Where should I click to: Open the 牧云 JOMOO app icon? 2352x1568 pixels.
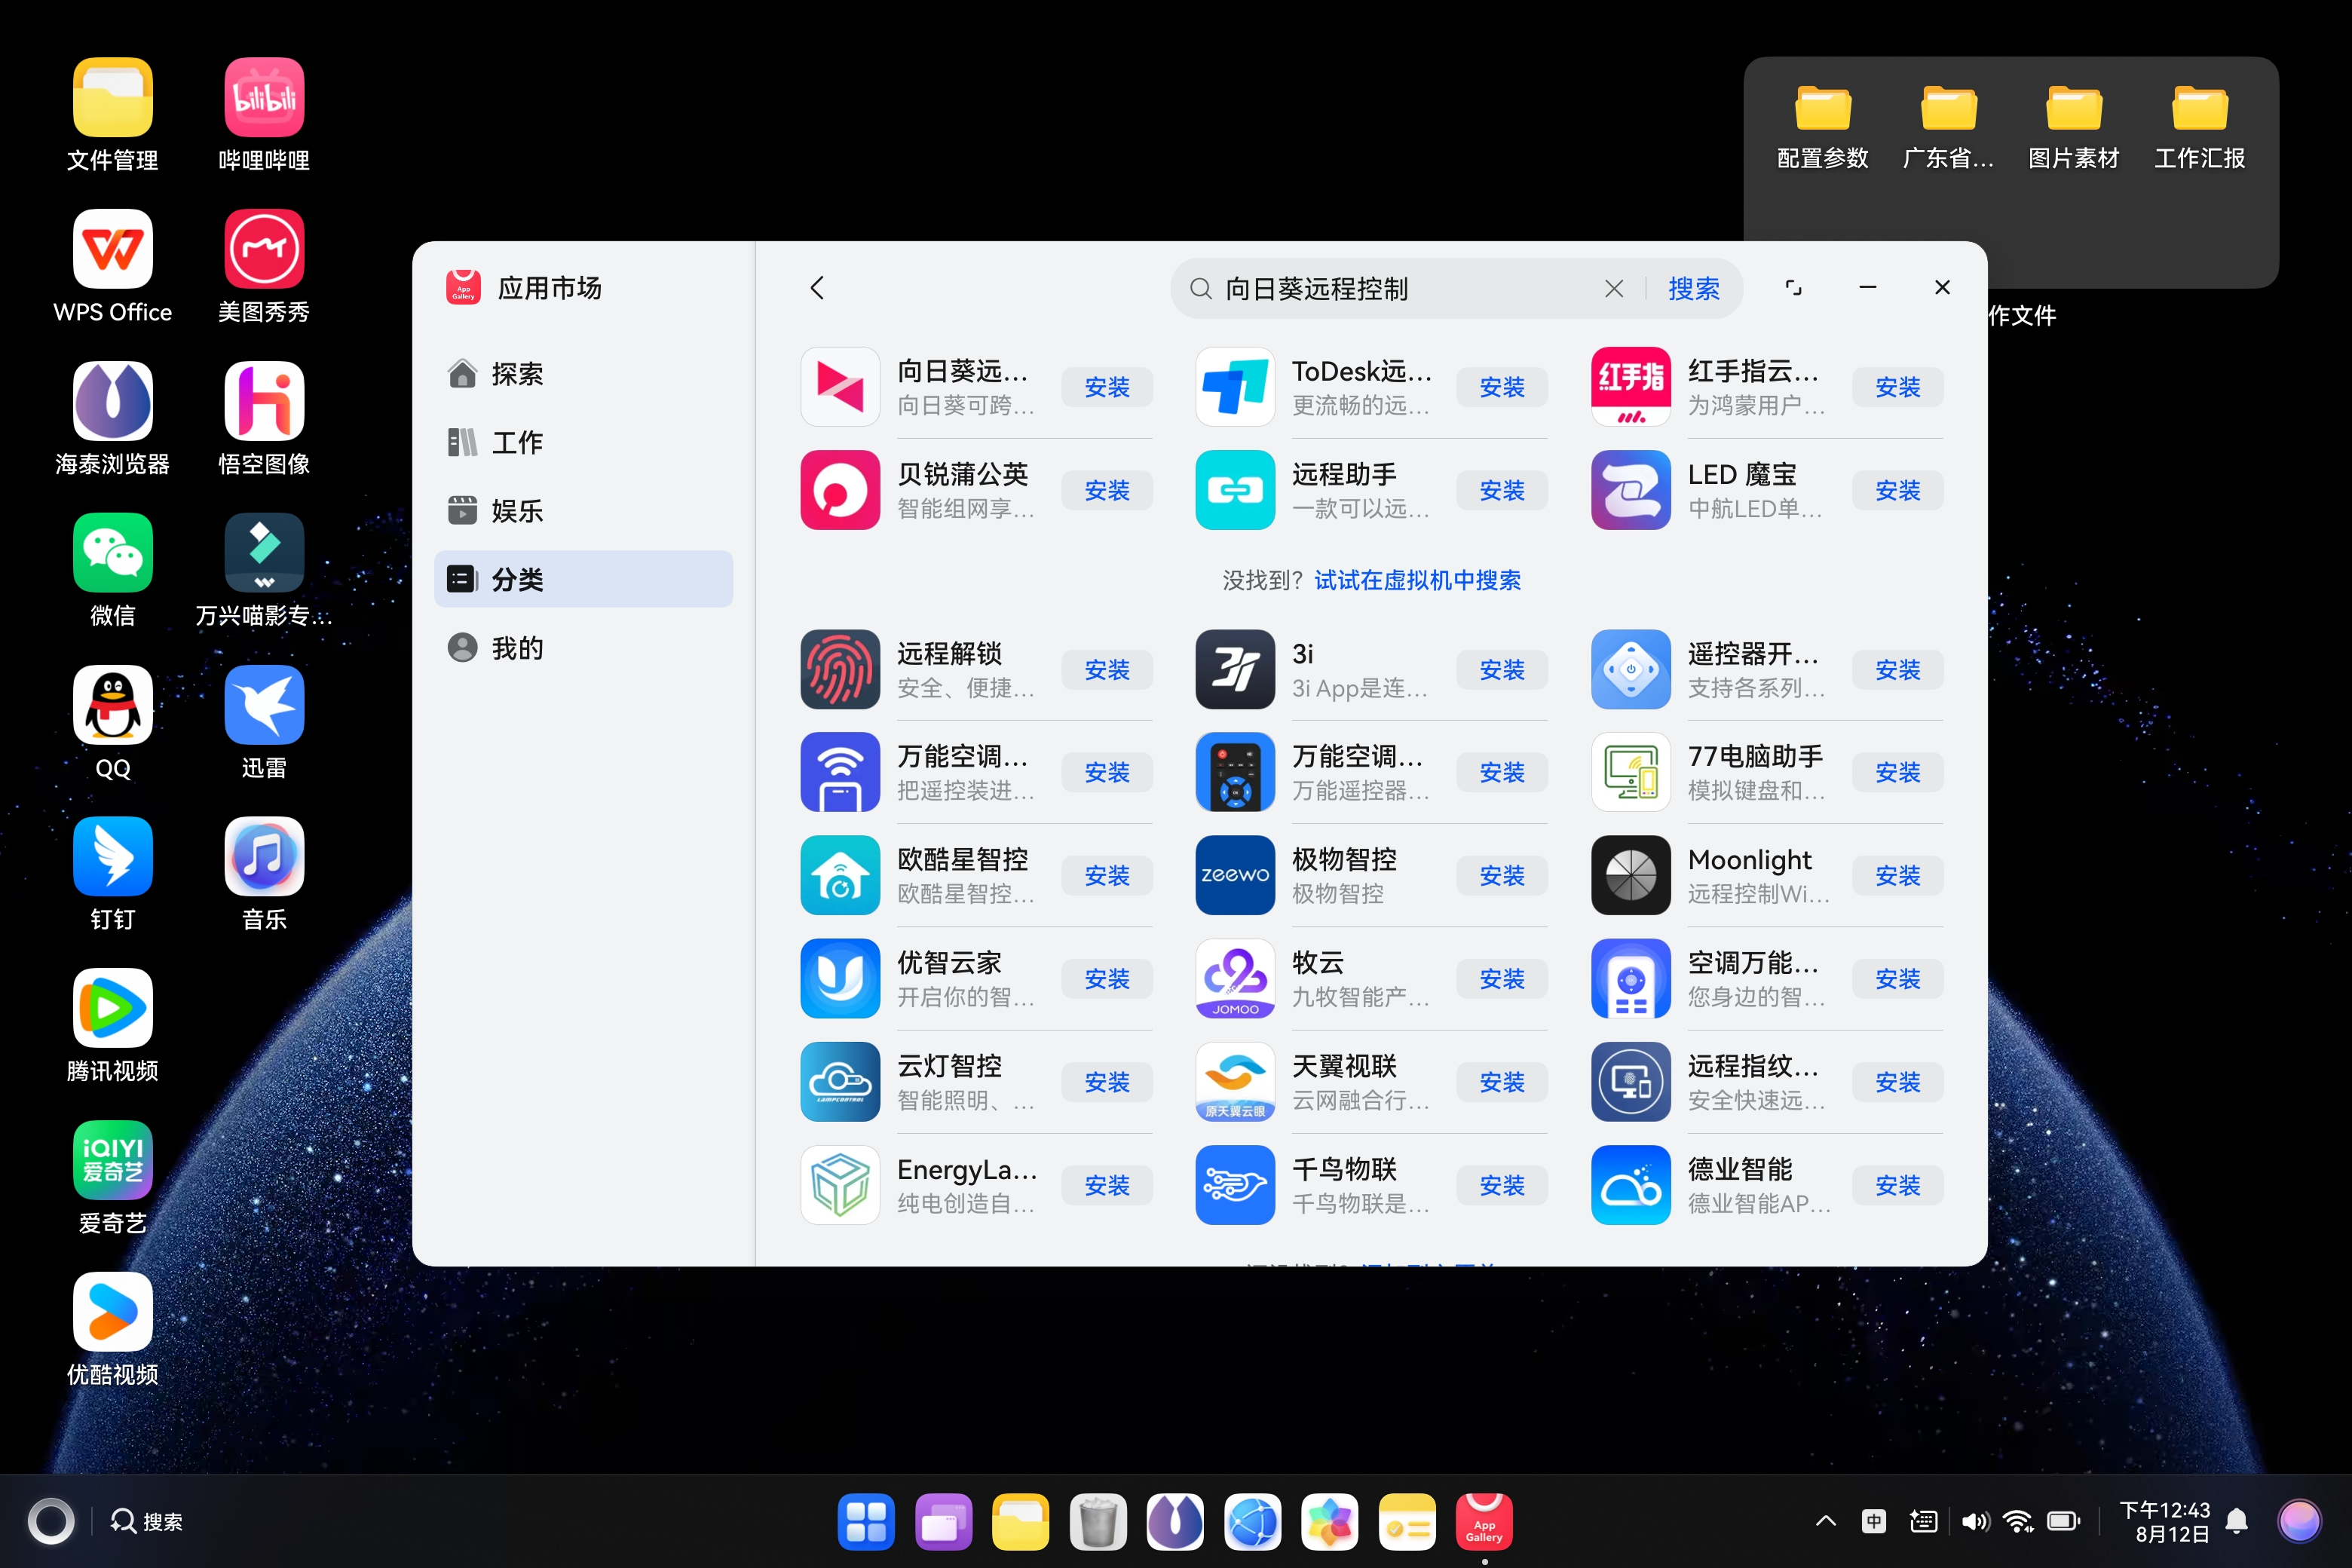coord(1235,978)
